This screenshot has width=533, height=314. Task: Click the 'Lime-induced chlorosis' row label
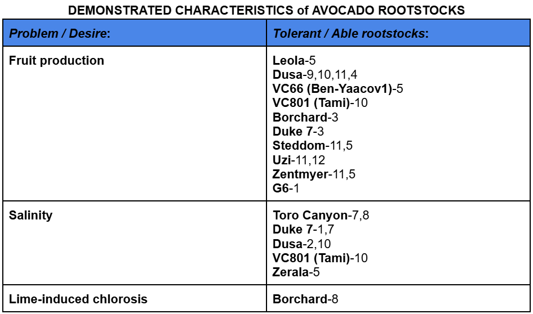(78, 299)
